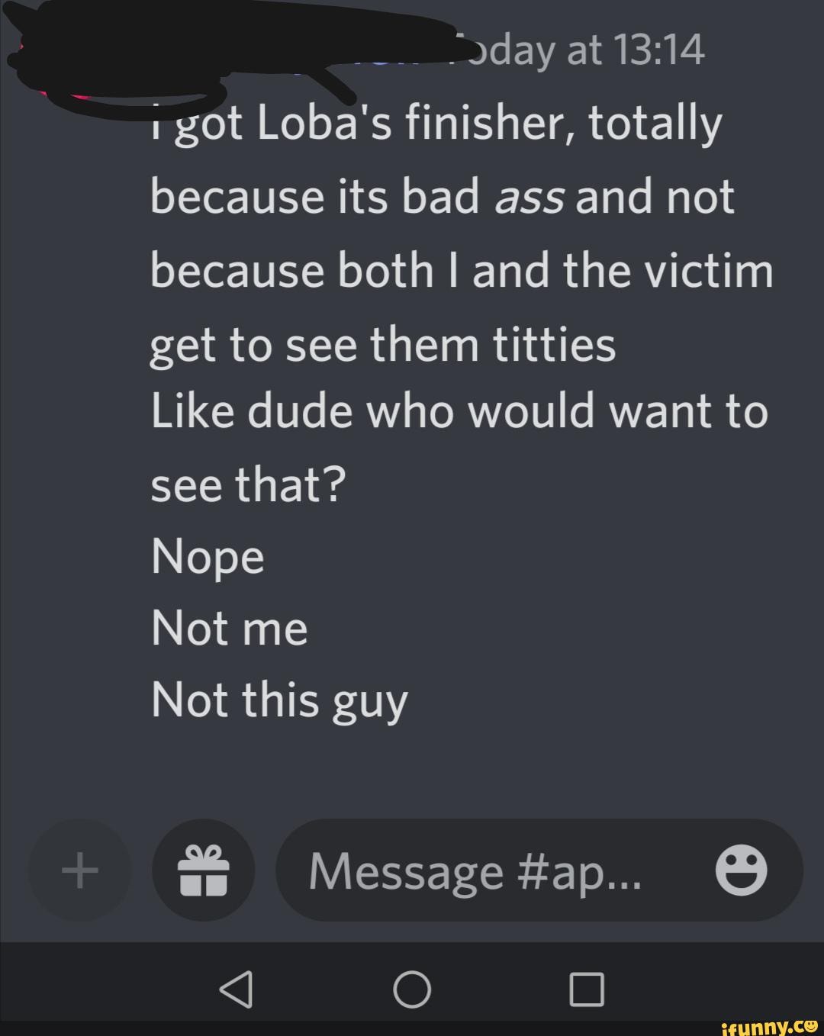Select the line mentioning Loba's finisher
The width and height of the screenshot is (824, 1036).
click(436, 125)
